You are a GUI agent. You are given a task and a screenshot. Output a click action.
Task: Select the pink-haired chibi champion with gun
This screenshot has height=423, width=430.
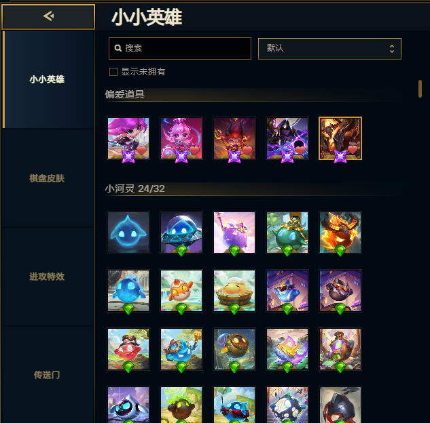[x=128, y=138]
